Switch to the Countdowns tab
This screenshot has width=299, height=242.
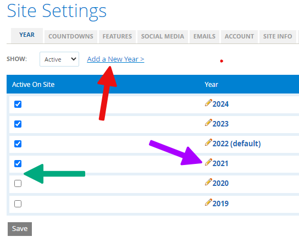tap(71, 36)
